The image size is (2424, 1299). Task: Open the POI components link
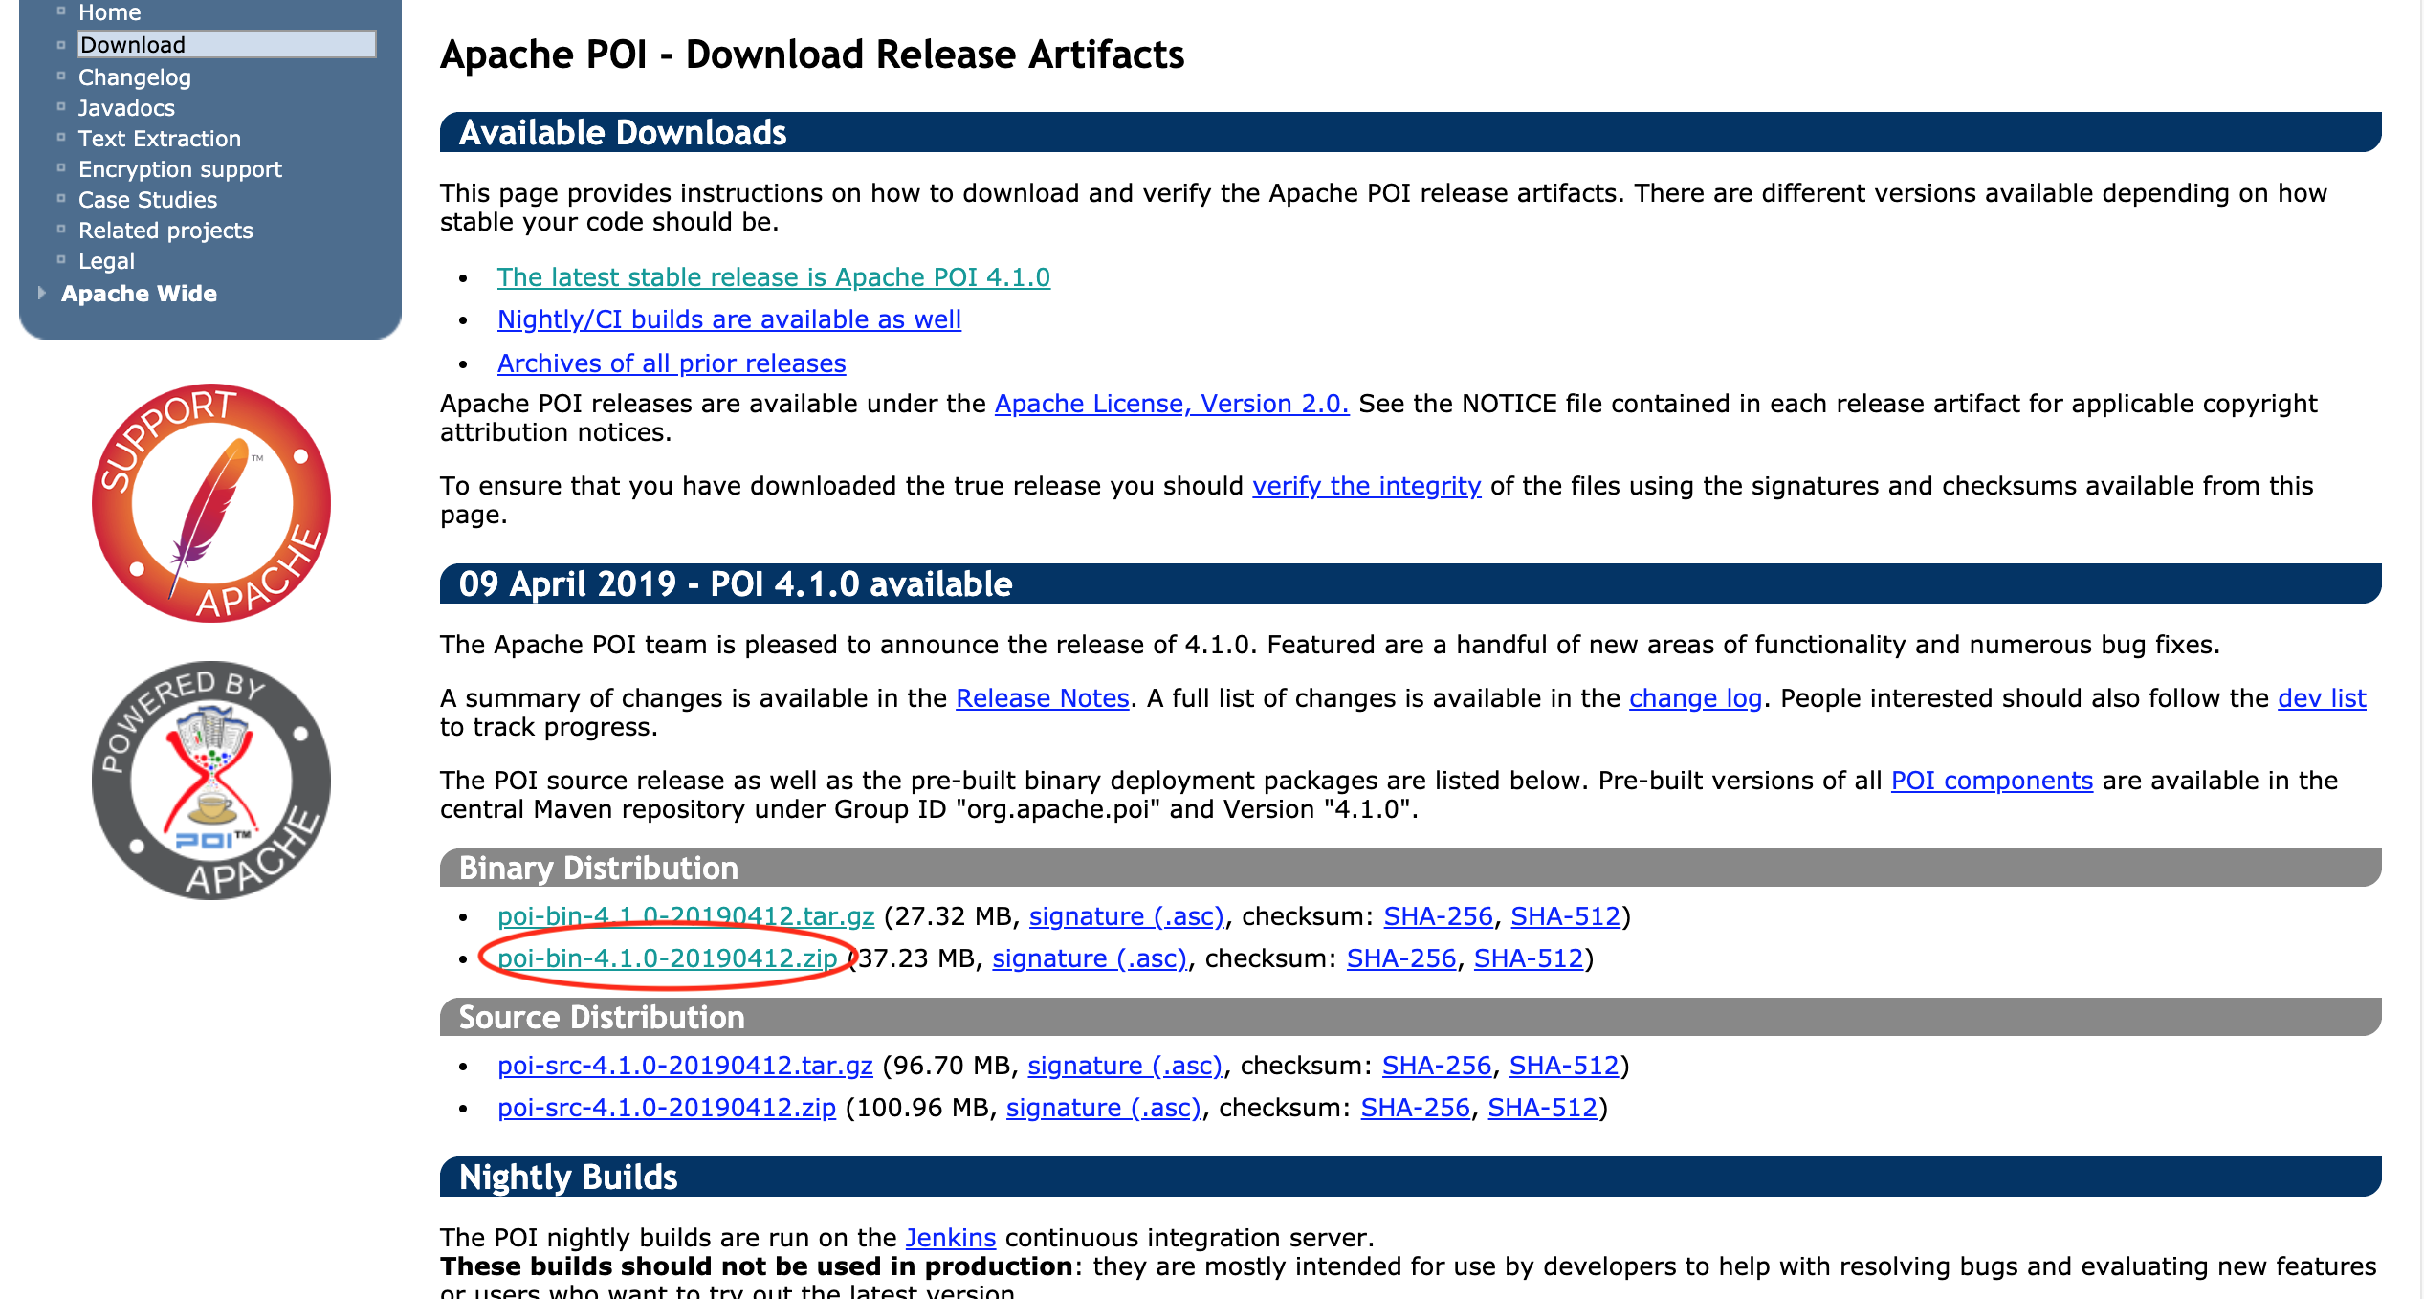(1991, 780)
